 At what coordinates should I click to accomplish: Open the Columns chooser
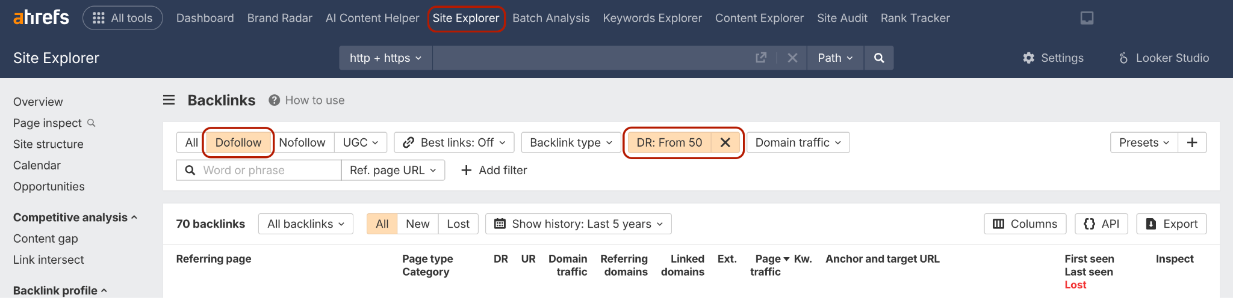[1025, 223]
